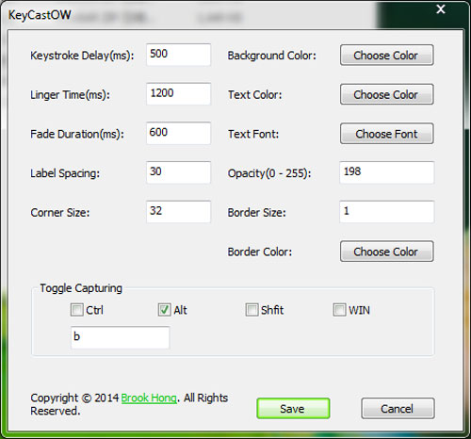471x439 pixels.
Task: Save the settings
Action: (x=293, y=409)
